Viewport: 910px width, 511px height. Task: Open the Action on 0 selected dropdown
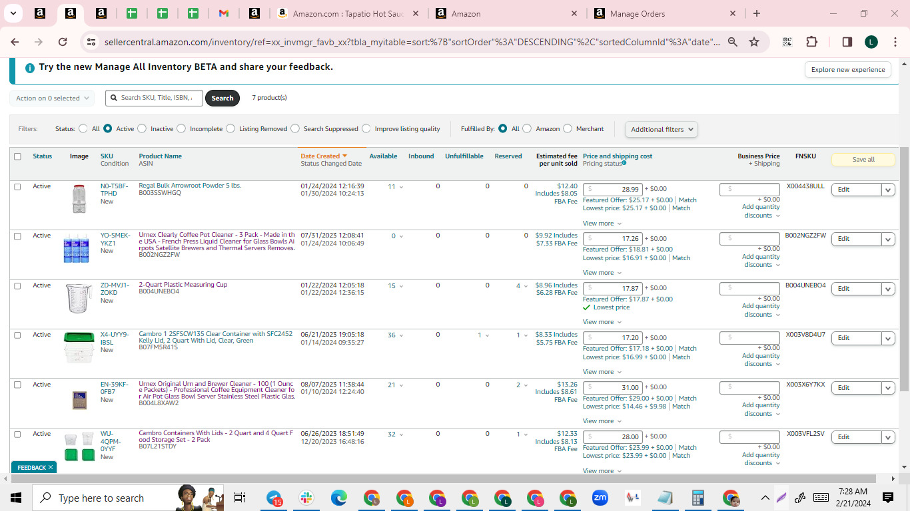[x=52, y=98]
